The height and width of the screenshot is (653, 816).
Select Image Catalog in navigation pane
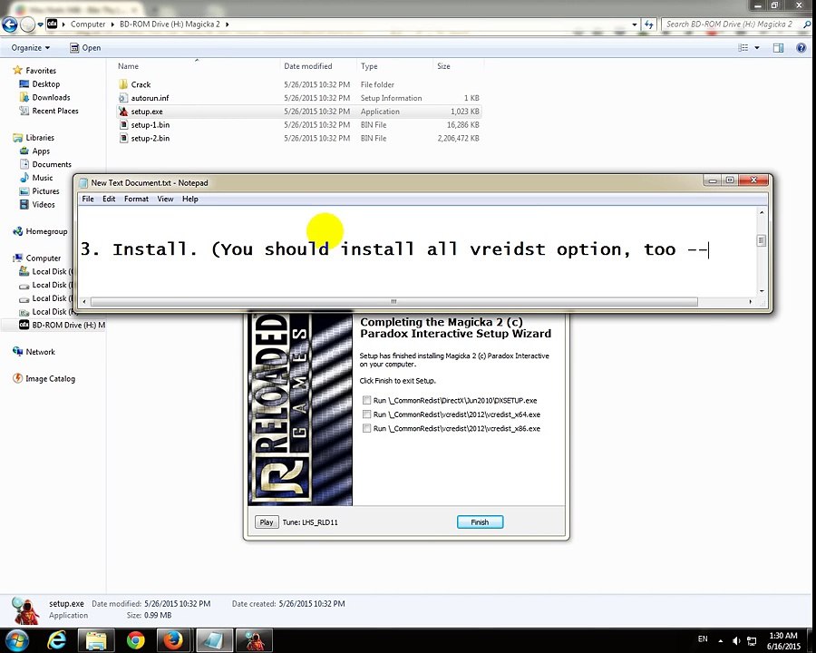click(50, 379)
